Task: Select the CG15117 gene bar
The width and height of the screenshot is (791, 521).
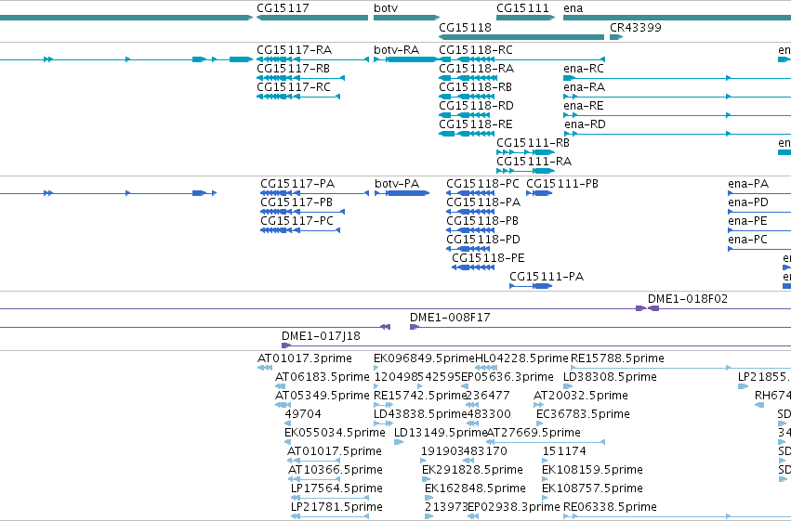Action: (312, 18)
